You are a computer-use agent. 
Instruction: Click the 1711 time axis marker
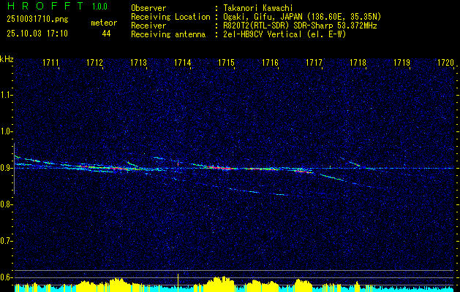50,63
